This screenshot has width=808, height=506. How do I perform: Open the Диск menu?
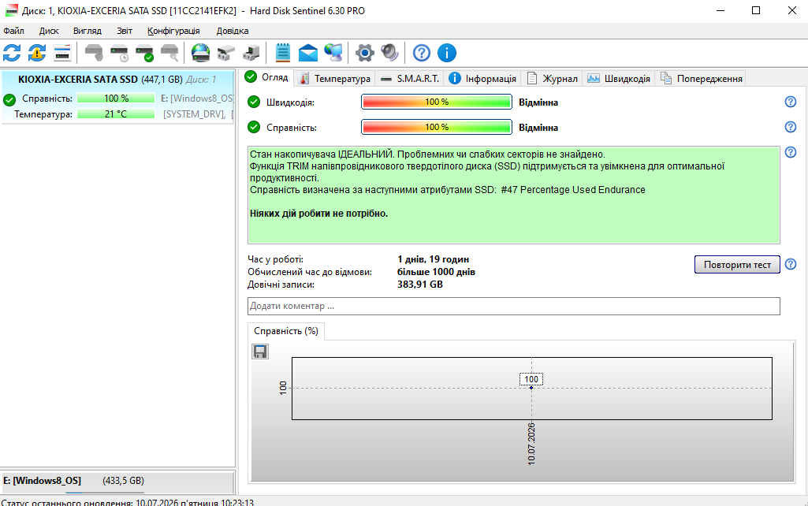[49, 31]
